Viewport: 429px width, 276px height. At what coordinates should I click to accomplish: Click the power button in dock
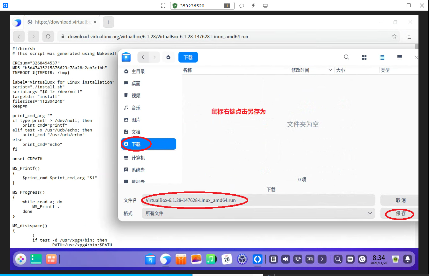(362, 259)
